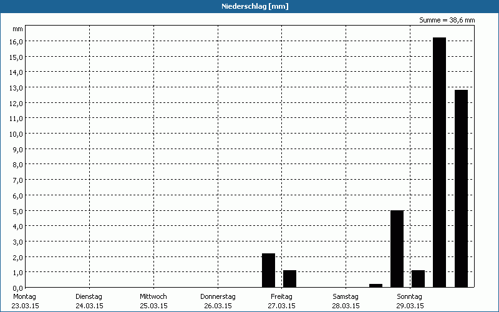Select the date 25.03.15
Viewport: 499px width, 312px height.
point(153,306)
